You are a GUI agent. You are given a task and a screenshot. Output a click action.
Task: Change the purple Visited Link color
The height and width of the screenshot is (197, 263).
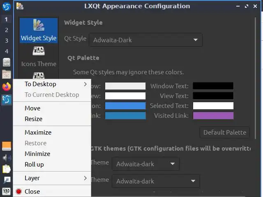point(213,116)
